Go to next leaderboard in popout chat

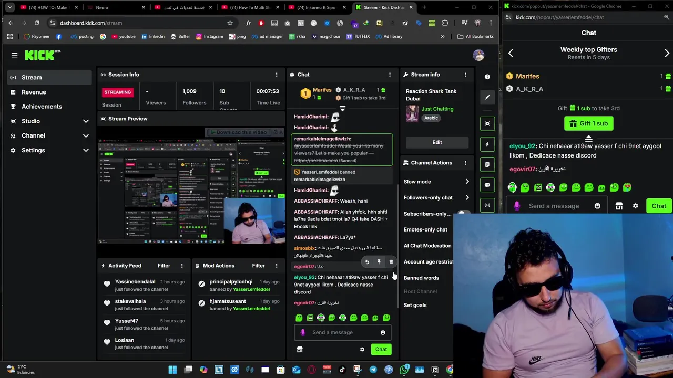tap(667, 53)
